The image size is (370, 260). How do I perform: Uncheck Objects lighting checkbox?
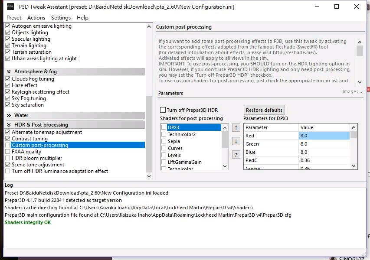(x=7, y=32)
